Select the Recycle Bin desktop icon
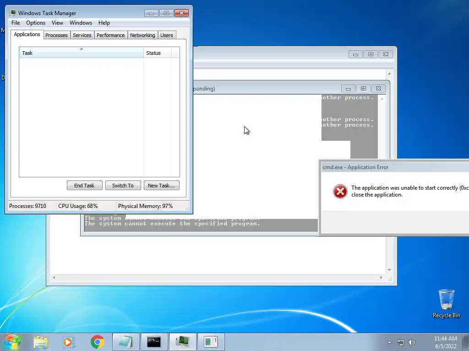The image size is (469, 351). pyautogui.click(x=446, y=304)
